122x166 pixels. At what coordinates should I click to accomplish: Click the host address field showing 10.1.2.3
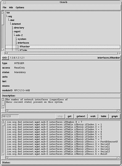pos(10,116)
